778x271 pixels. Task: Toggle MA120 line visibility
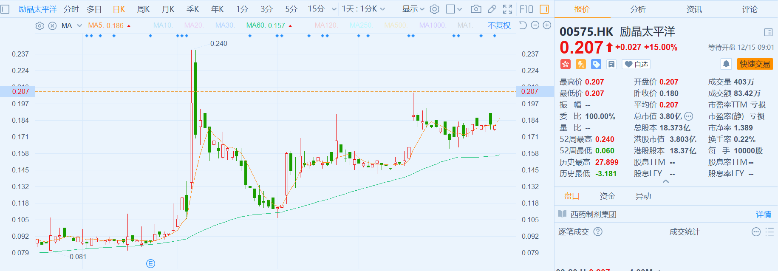point(326,25)
